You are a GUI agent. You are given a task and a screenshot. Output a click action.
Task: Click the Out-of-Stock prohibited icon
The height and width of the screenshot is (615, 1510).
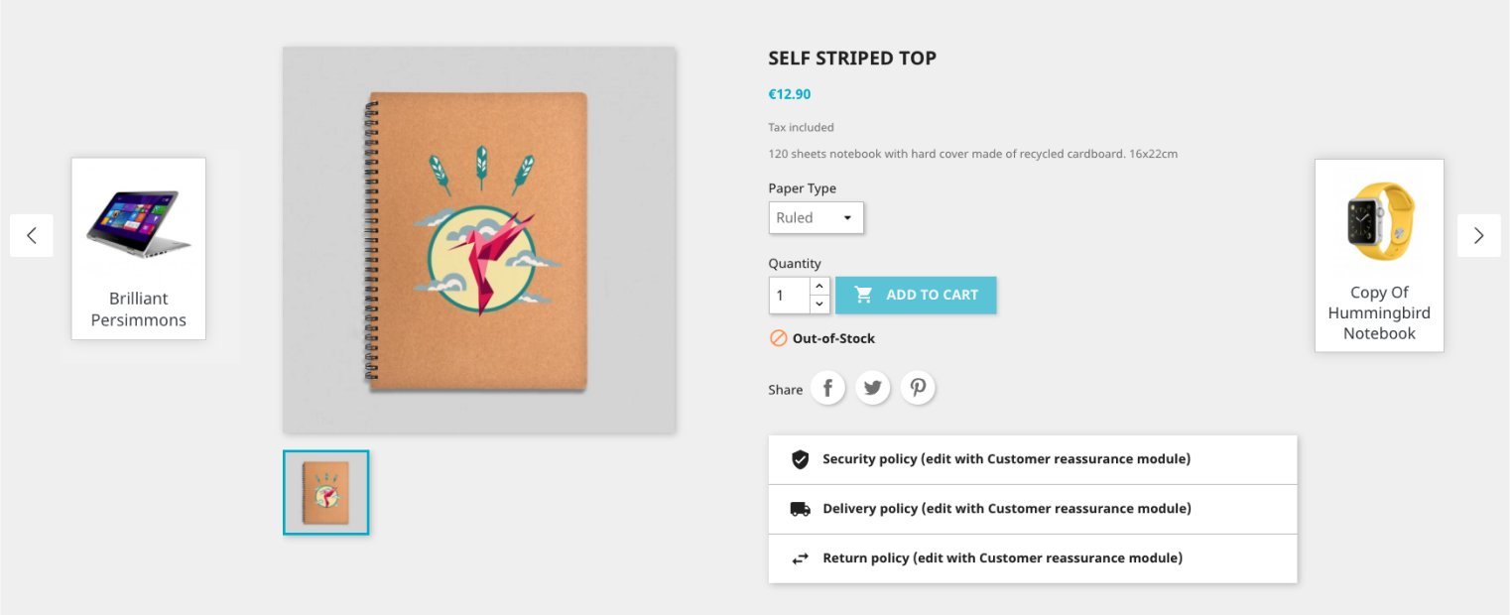click(x=778, y=338)
